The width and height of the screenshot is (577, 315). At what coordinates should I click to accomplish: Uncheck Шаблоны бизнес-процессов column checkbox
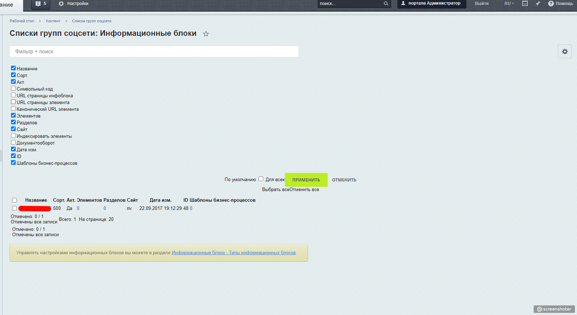[13, 163]
